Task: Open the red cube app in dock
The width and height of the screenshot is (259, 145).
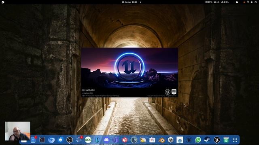Action: coord(125,140)
